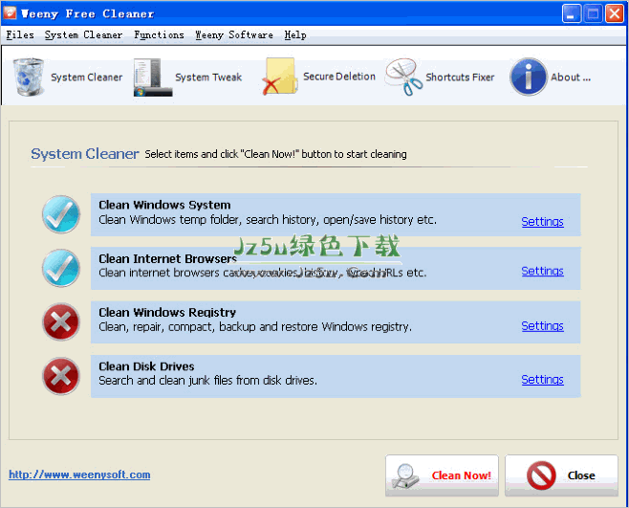
Task: Select the Secure Deletion toolbar label
Action: point(339,77)
